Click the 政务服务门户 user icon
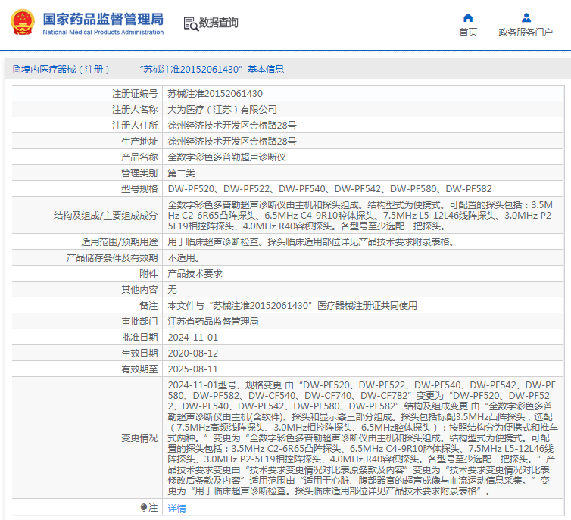571x520 pixels. click(x=526, y=18)
